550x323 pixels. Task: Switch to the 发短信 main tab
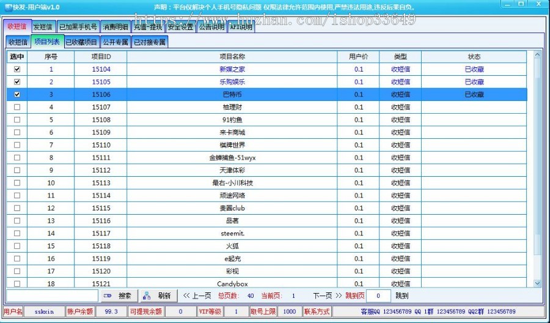coord(43,27)
